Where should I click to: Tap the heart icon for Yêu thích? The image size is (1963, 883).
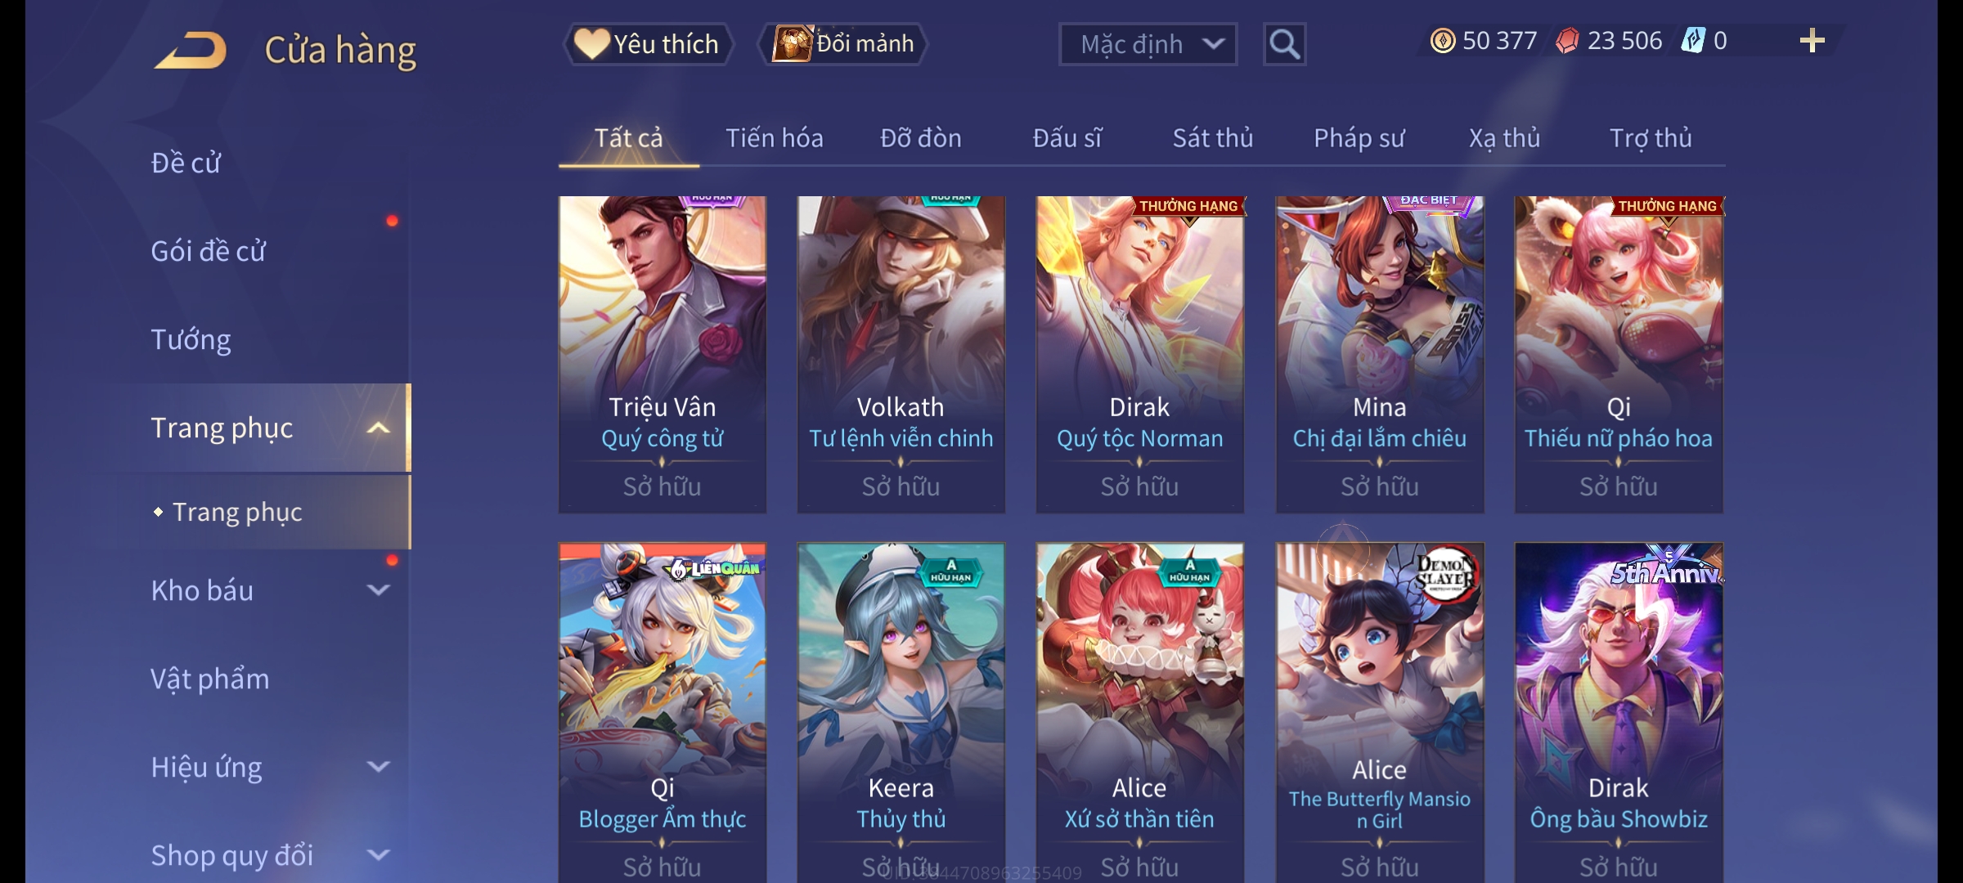[x=591, y=44]
